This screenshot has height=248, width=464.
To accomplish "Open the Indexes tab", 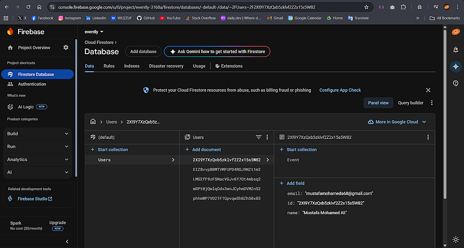I will pos(132,66).
